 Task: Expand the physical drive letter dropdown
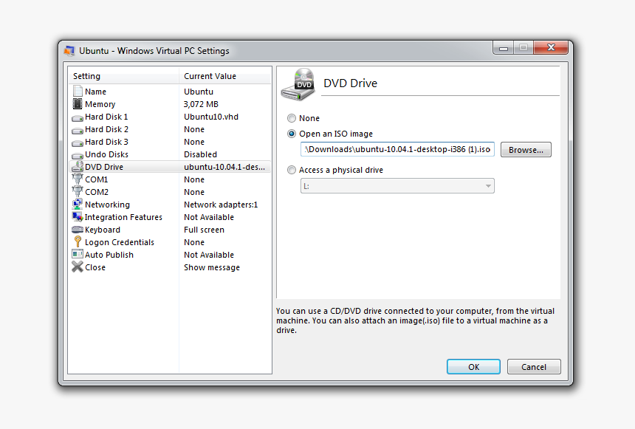[488, 186]
